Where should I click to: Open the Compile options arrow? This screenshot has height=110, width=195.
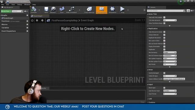(39, 10)
